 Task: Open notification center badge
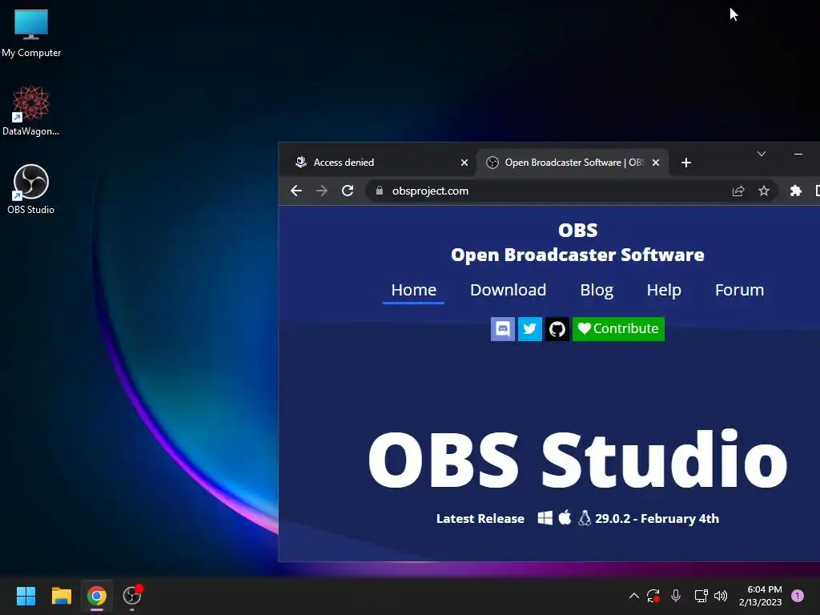798,596
